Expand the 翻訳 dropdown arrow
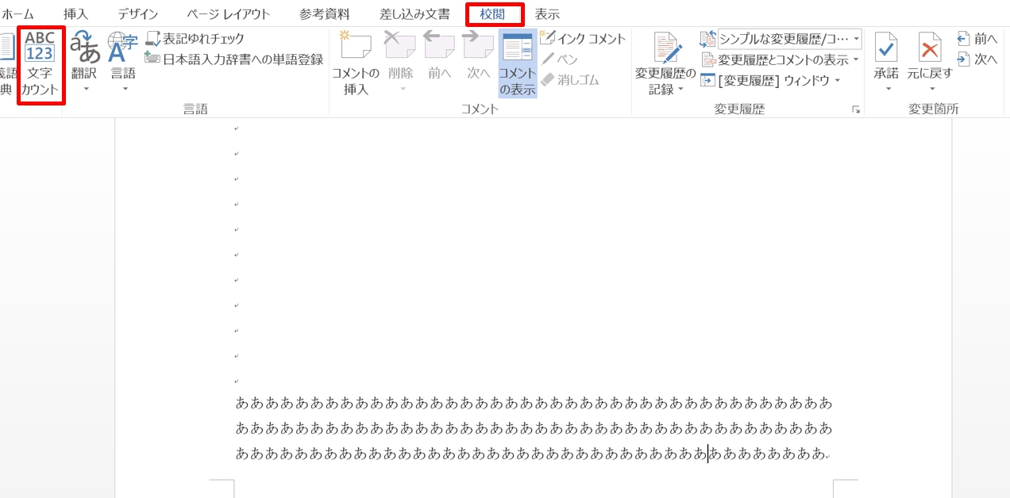 (85, 89)
